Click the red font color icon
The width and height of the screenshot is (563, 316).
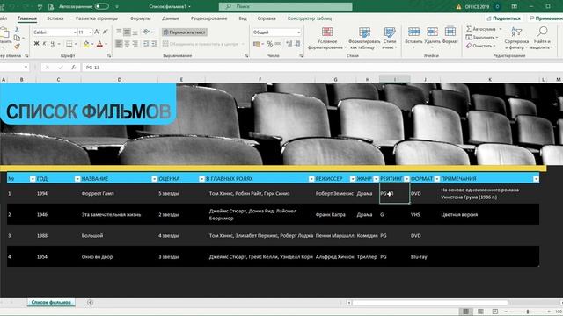[99, 44]
